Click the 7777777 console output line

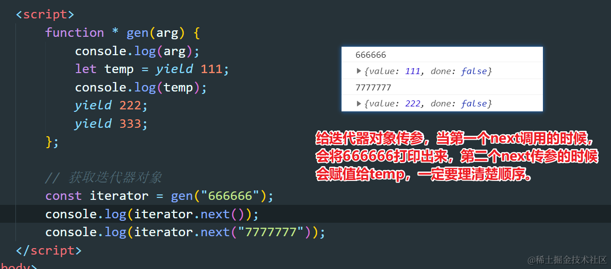point(442,88)
